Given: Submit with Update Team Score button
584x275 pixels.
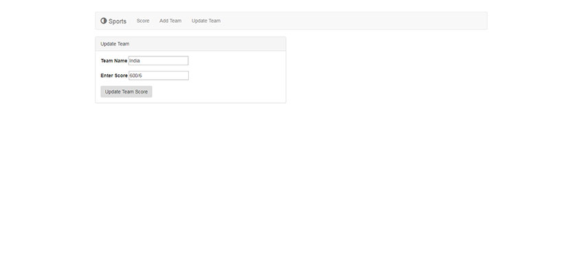Looking at the screenshot, I should (x=126, y=91).
